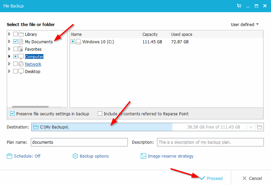
Task: Click the Network globe icon in tree
Action: tap(21, 64)
